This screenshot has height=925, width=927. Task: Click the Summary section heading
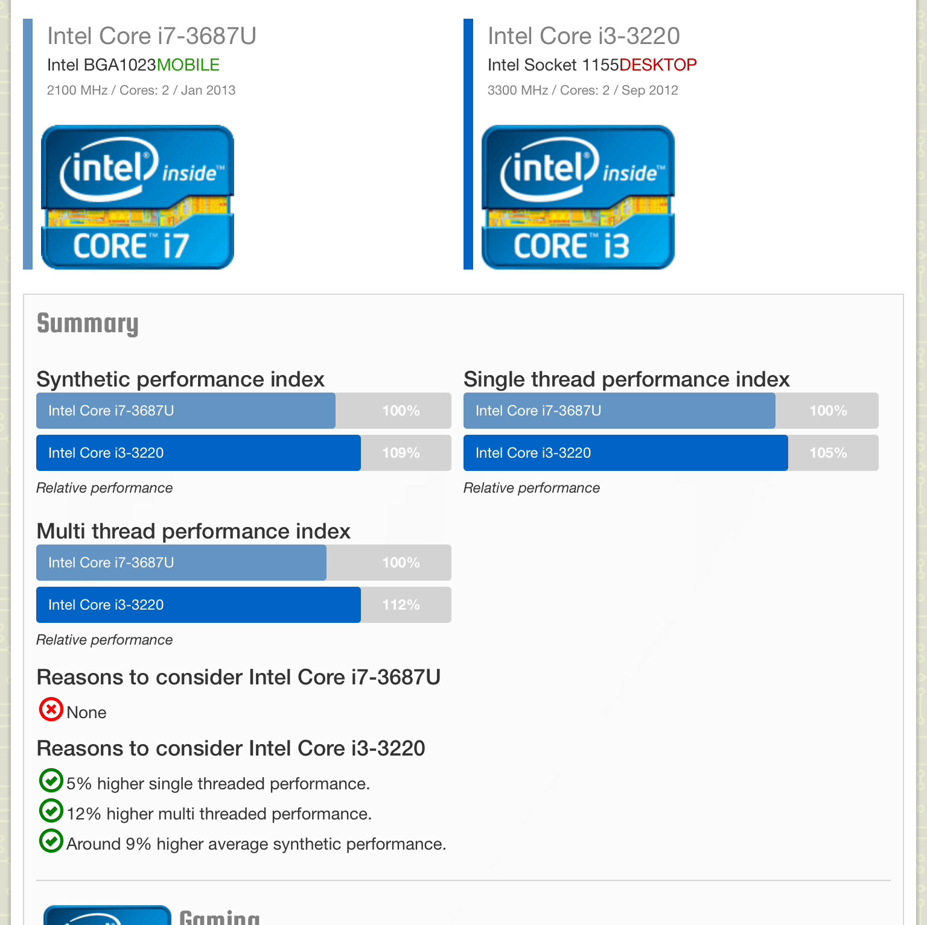click(88, 324)
